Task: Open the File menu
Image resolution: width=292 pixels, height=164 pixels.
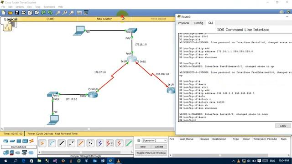Action: coord(3,7)
